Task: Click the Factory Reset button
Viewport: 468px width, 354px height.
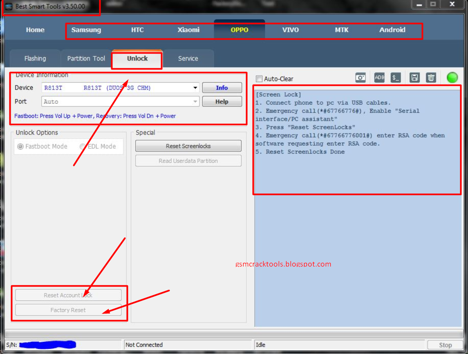Action: click(68, 310)
